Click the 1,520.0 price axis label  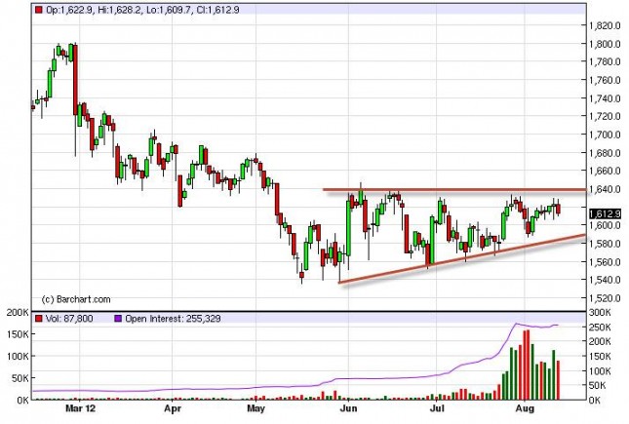click(x=605, y=298)
